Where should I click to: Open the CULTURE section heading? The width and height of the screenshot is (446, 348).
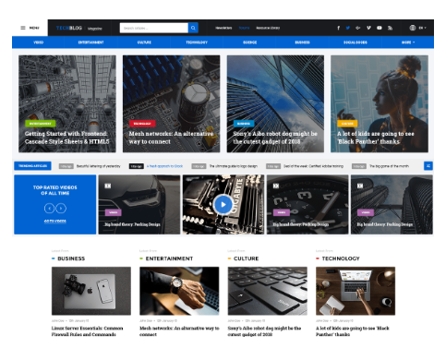[247, 258]
